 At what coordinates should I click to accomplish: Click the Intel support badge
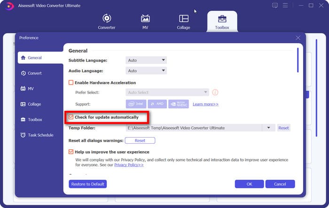coord(136,104)
